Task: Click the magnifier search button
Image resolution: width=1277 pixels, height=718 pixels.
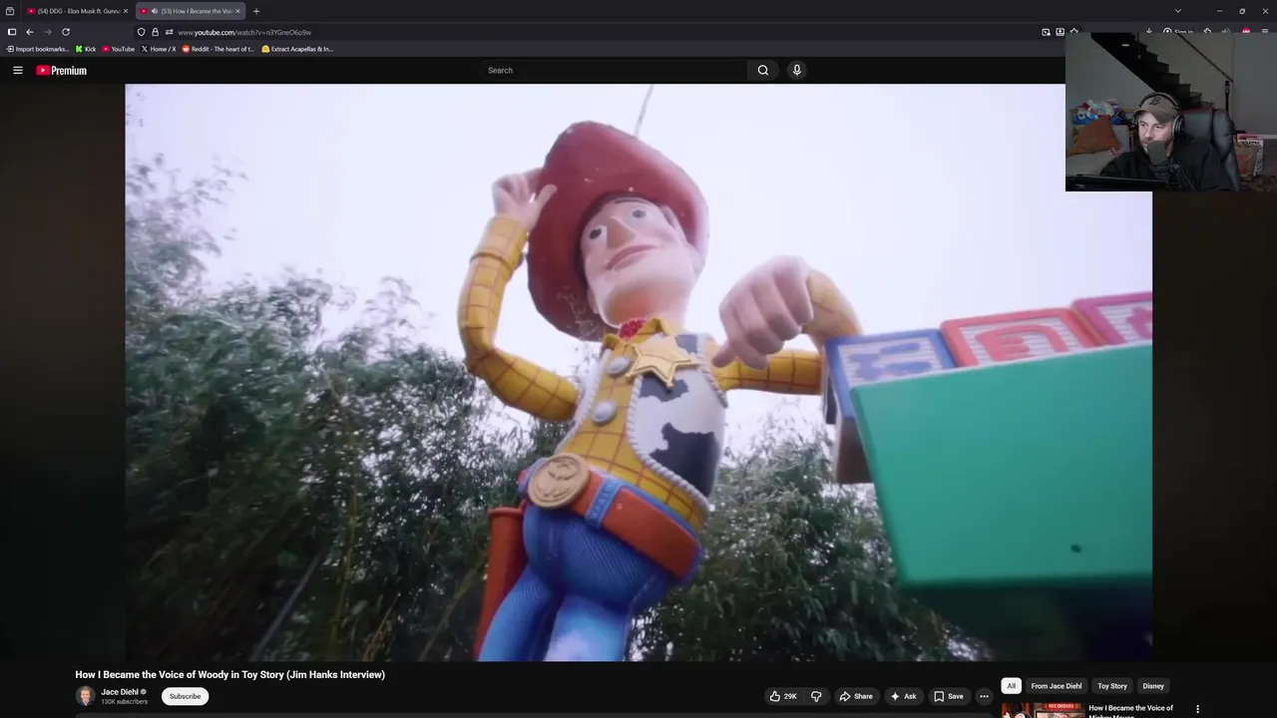Action: [763, 70]
